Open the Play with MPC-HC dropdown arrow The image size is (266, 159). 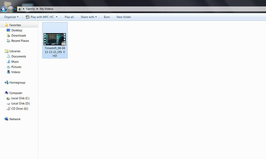tap(57, 17)
